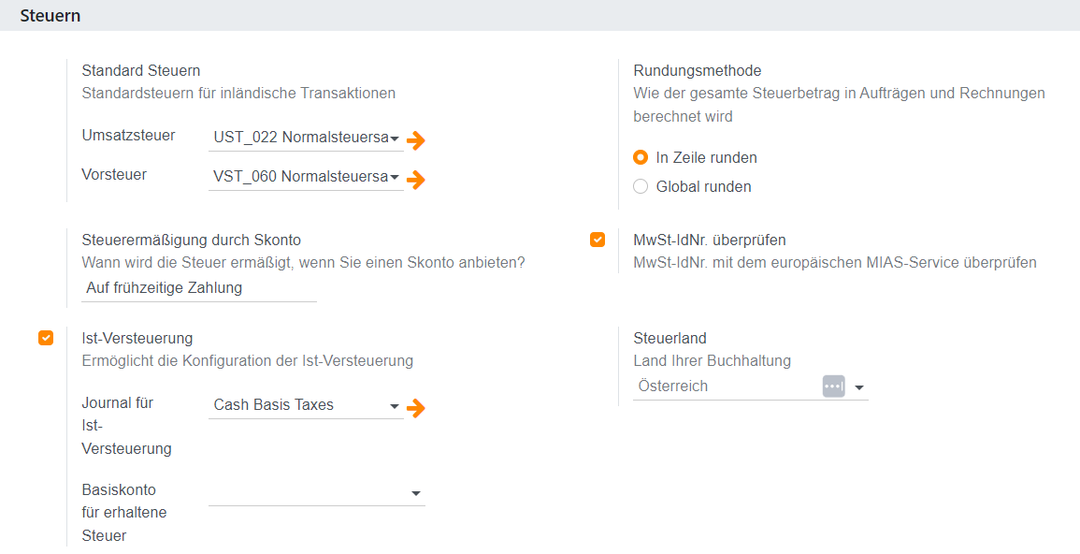
Task: Open the Vorsteuer external link arrow
Action: point(416,179)
